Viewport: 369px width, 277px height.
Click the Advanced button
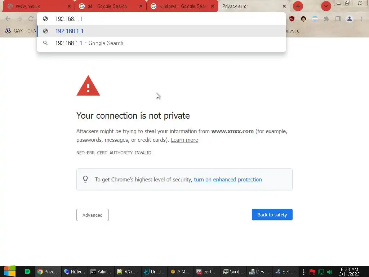tap(93, 215)
